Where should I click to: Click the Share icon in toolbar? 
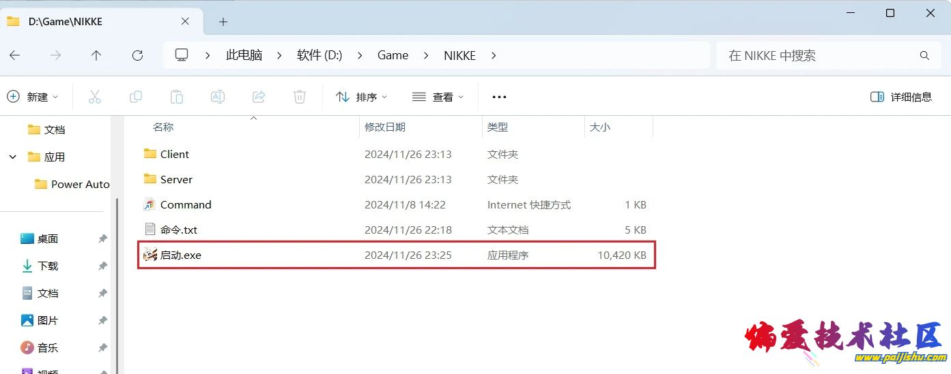pos(259,97)
